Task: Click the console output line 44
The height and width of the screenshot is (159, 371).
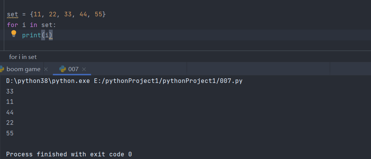Action: [10, 112]
